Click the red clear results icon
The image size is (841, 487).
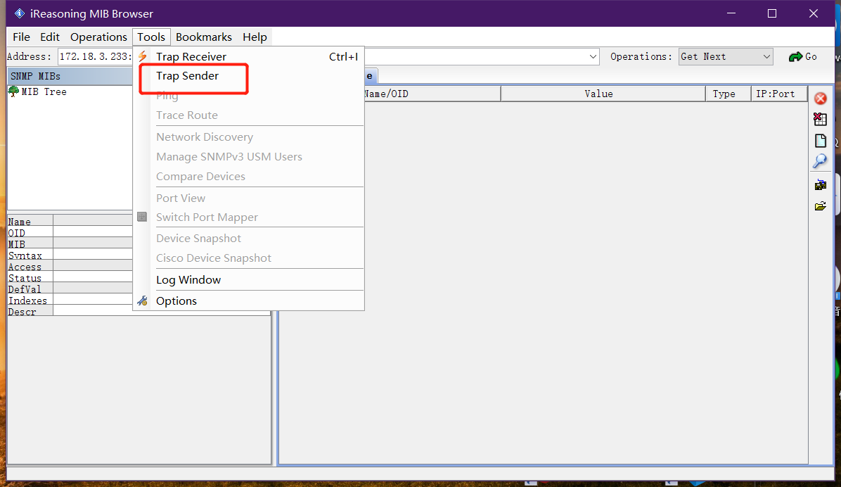tap(820, 99)
